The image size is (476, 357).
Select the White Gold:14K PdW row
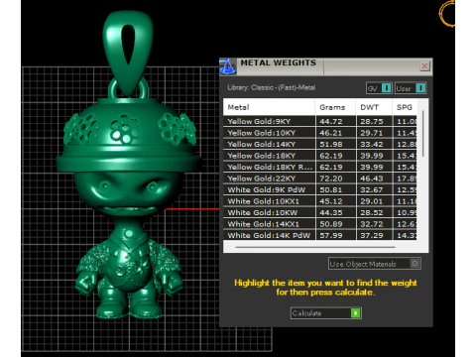pyautogui.click(x=320, y=235)
